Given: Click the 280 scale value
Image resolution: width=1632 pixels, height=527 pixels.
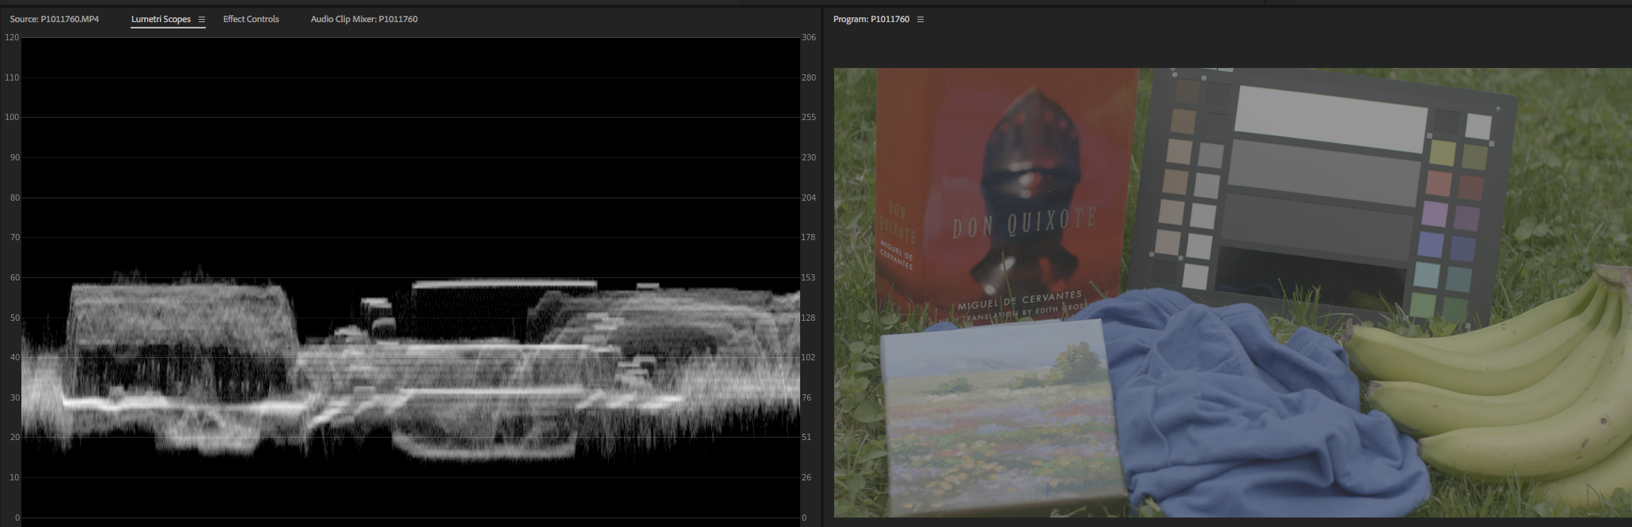Looking at the screenshot, I should pyautogui.click(x=809, y=77).
